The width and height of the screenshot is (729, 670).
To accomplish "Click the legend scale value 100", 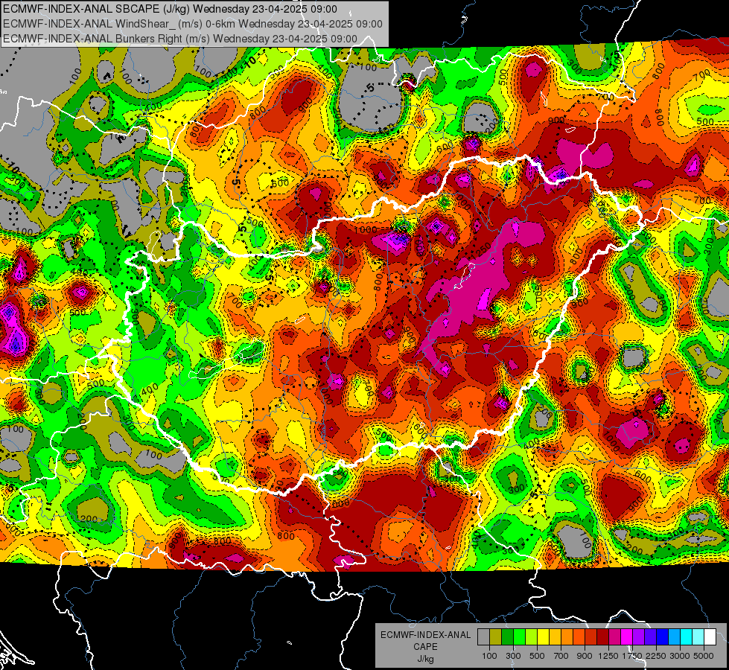I will [489, 656].
